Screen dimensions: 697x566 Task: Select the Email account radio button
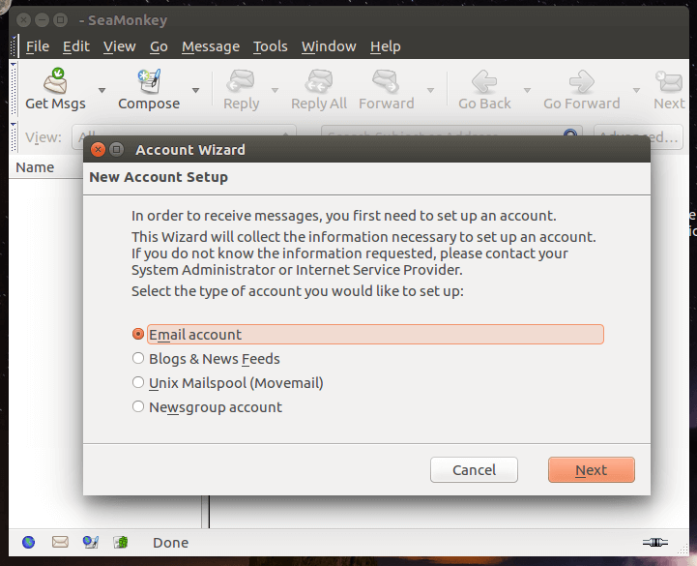[138, 335]
